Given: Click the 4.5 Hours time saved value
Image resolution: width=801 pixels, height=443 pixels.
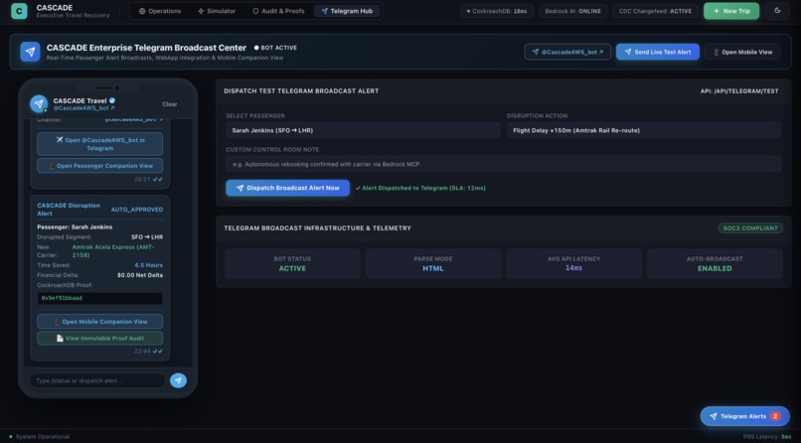Looking at the screenshot, I should [149, 265].
